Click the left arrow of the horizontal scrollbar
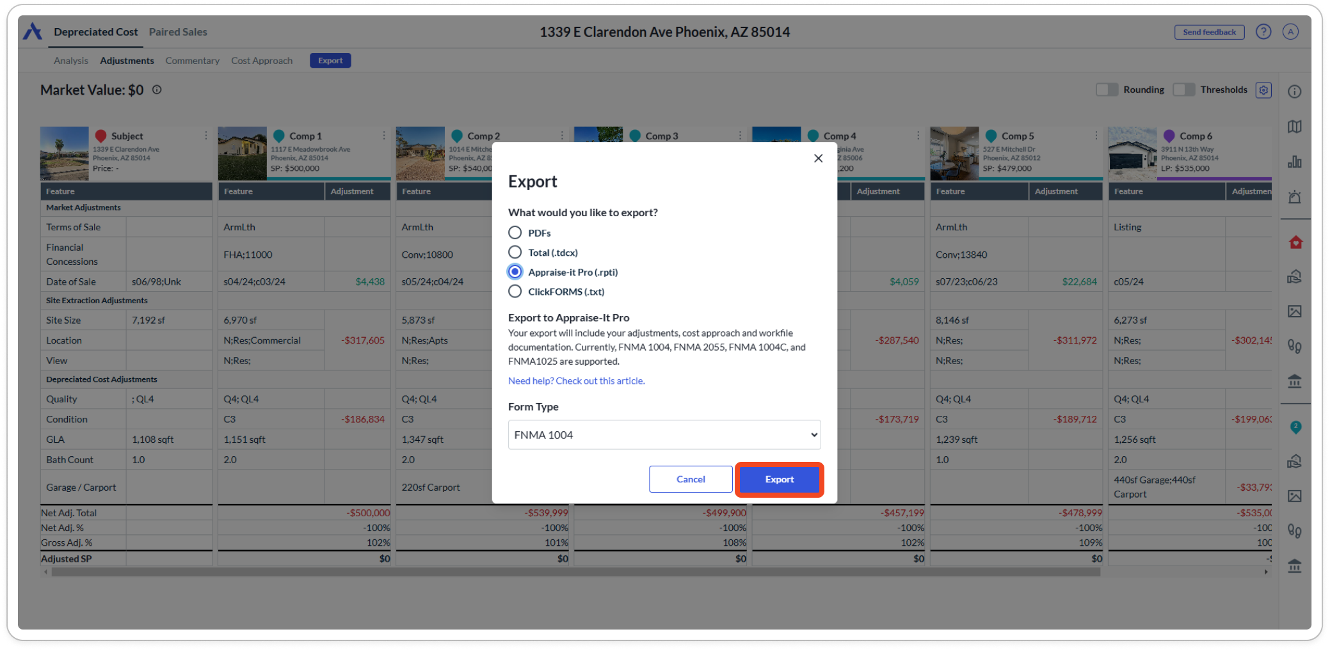Screen dimensions: 1330x650 click(x=45, y=572)
